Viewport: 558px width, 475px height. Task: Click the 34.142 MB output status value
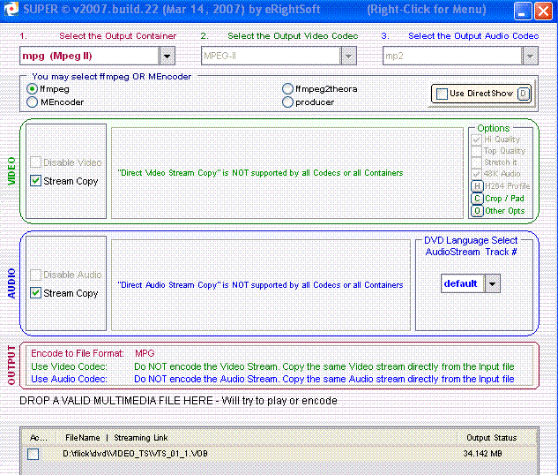click(x=482, y=454)
